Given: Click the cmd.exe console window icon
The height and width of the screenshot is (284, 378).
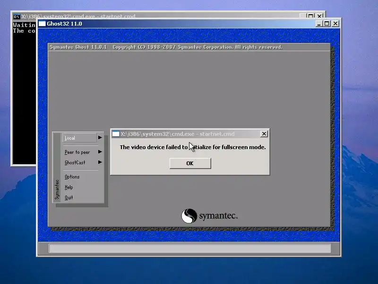Looking at the screenshot, I should tap(17, 17).
